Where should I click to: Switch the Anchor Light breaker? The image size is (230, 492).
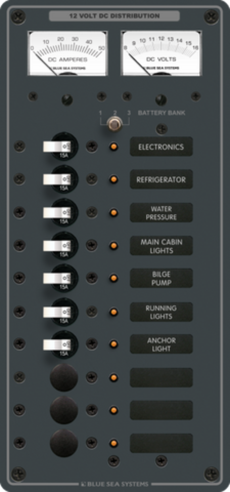pyautogui.click(x=57, y=344)
